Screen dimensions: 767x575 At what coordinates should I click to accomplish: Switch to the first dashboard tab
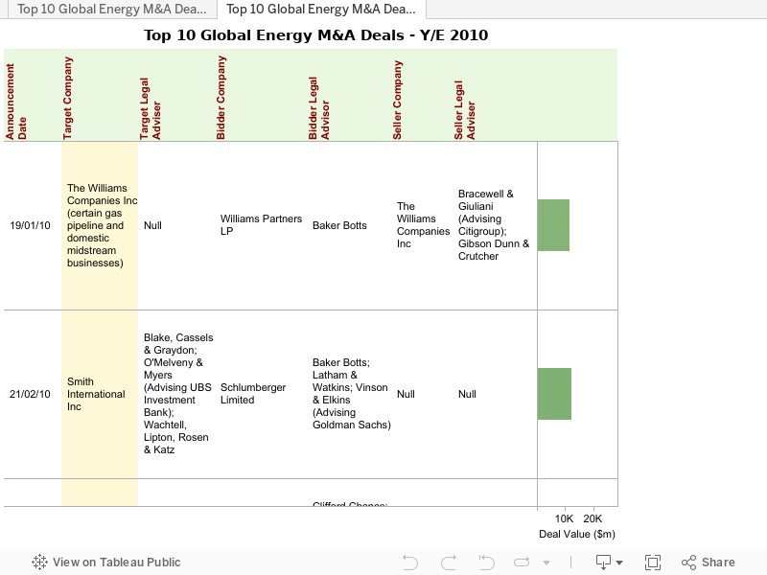point(110,10)
